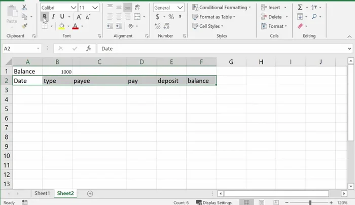Open the fill color dropdown arrow

pos(68,26)
